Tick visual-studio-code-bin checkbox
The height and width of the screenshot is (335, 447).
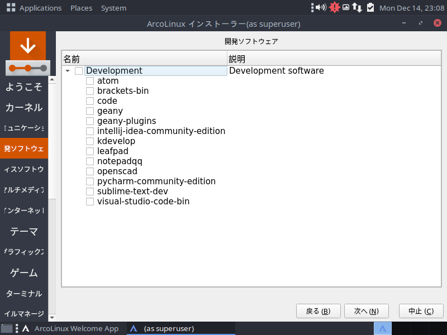pos(90,202)
